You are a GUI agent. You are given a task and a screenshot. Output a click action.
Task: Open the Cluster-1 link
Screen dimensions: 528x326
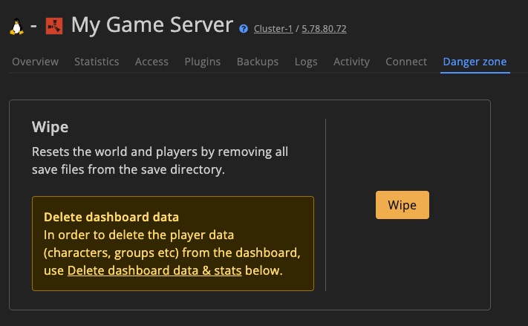pyautogui.click(x=273, y=29)
